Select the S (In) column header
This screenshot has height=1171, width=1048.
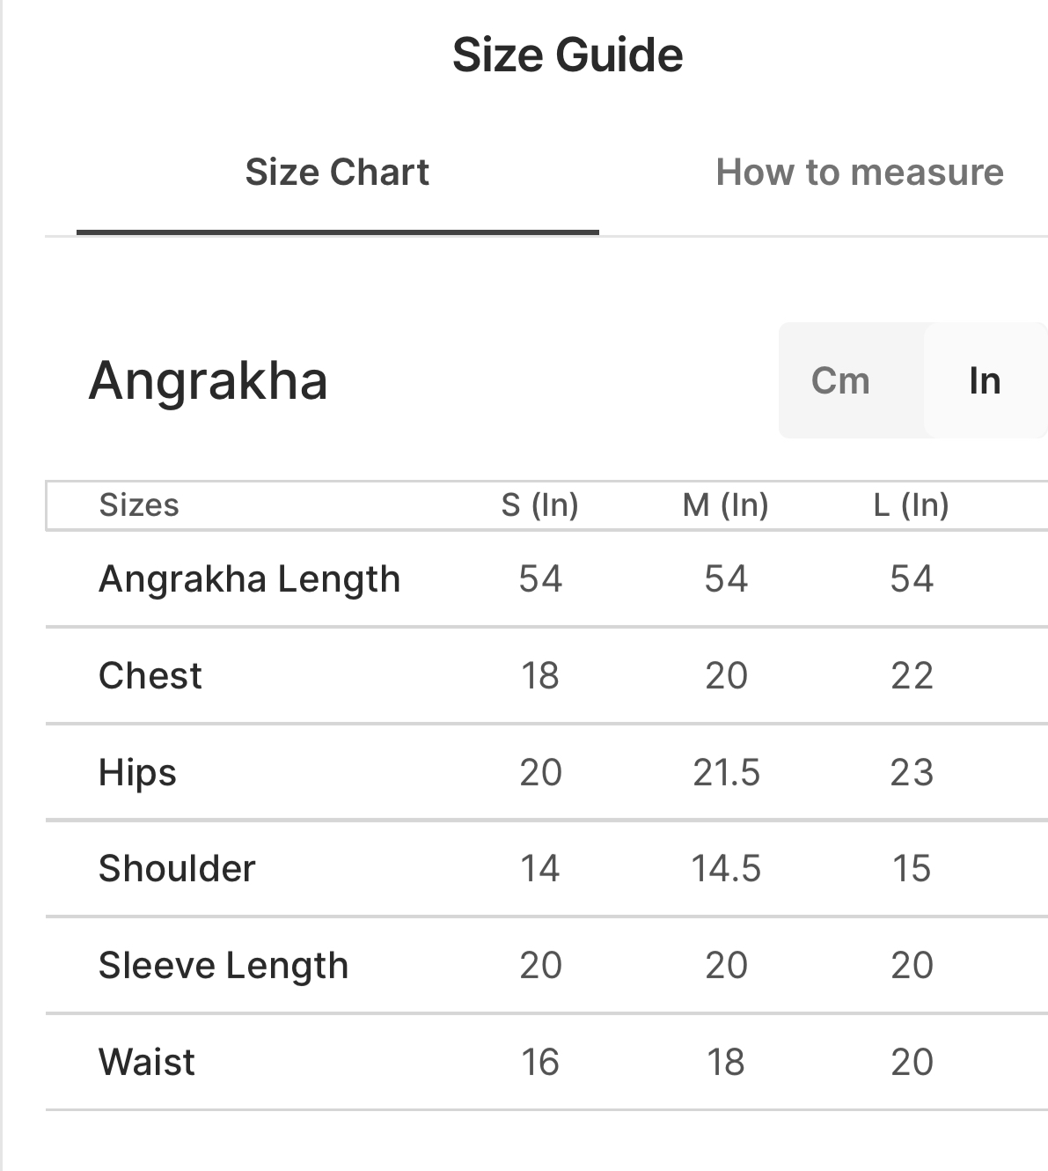click(539, 505)
